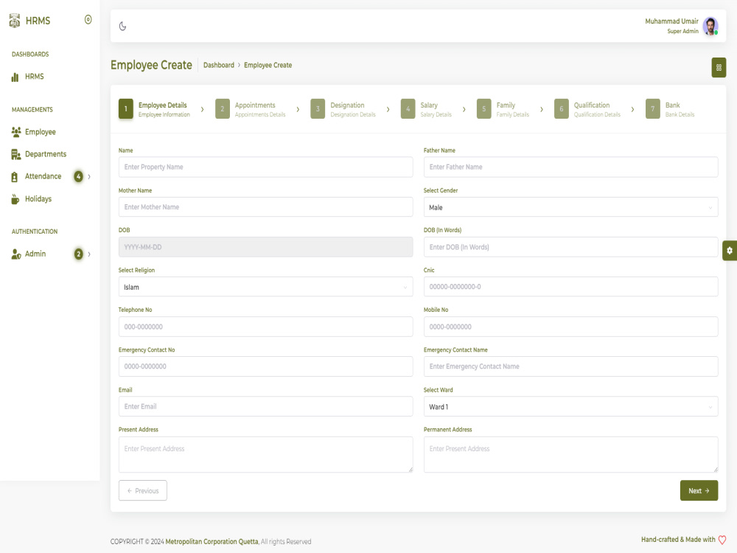Click the heart icon in footer
Viewport: 737px width, 553px height.
722,540
